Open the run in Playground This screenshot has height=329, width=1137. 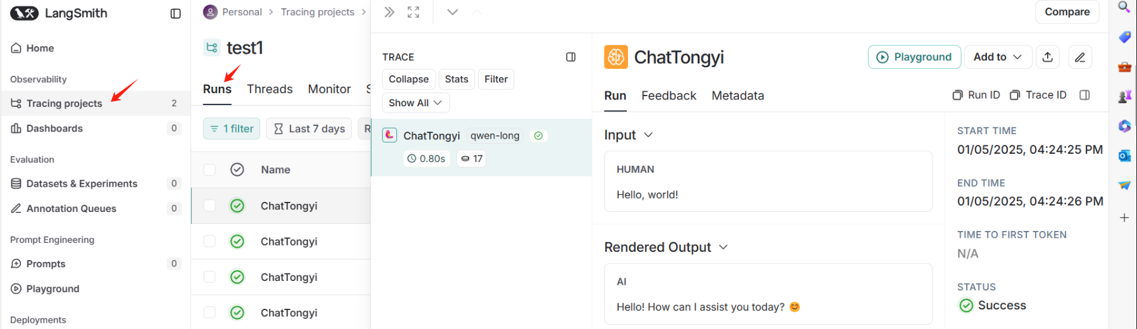click(914, 57)
